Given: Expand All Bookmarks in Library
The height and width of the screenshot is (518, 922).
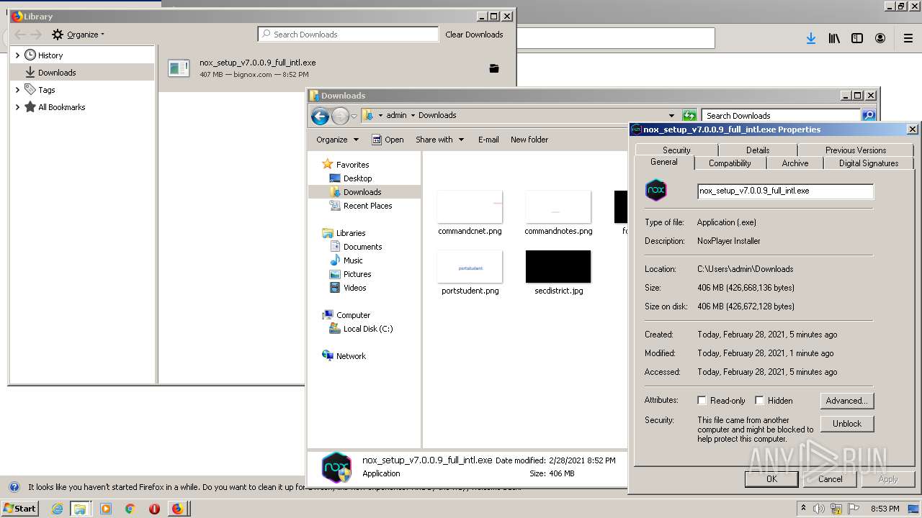Looking at the screenshot, I should 17,107.
